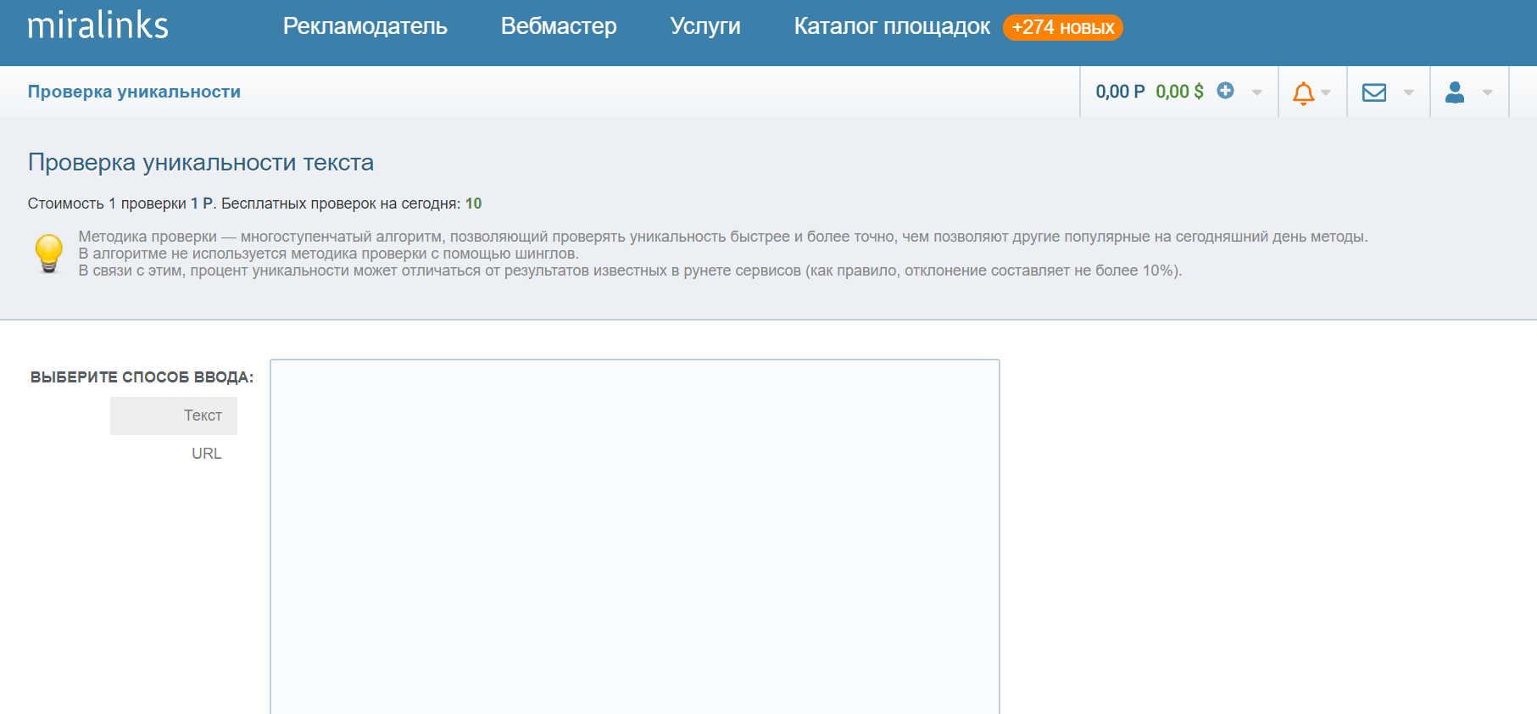1537x714 pixels.
Task: Expand the balance dropdown arrow
Action: coord(1256,92)
